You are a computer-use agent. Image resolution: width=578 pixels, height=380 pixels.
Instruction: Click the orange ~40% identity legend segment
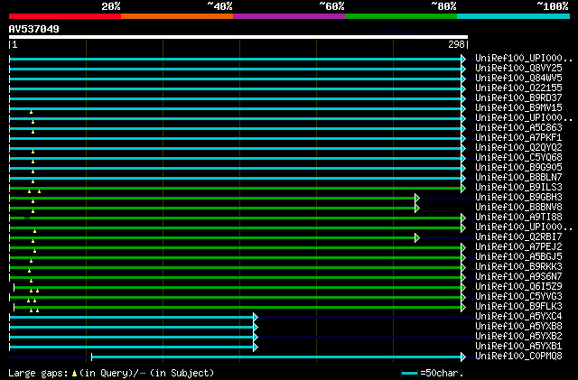point(177,16)
